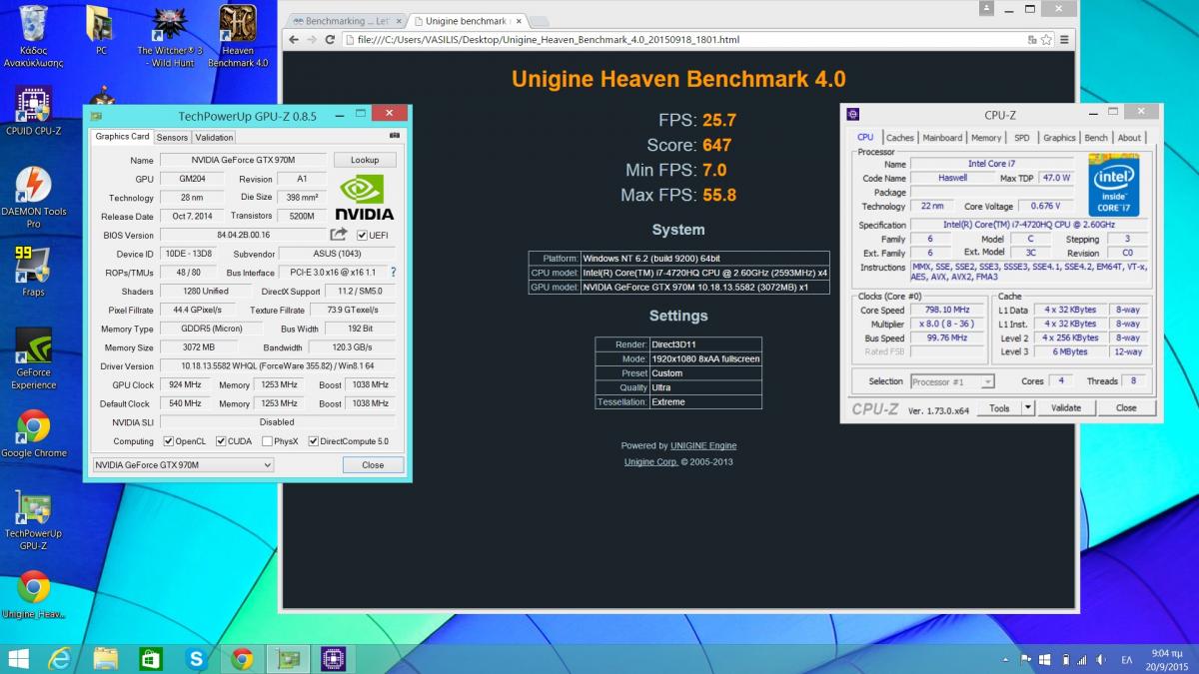Open the Memory tab in CPU-Z
Viewport: 1199px width, 674px height.
(986, 138)
